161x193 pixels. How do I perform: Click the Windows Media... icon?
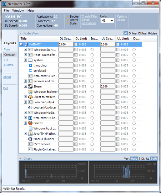pyautogui.click(x=30, y=113)
